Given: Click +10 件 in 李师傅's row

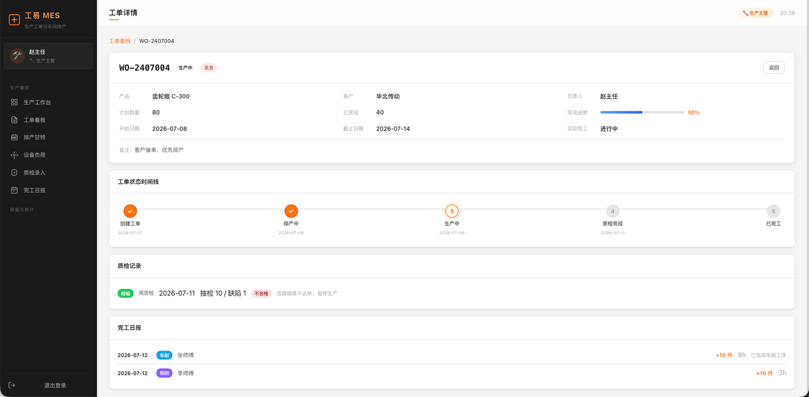Looking at the screenshot, I should (x=765, y=373).
